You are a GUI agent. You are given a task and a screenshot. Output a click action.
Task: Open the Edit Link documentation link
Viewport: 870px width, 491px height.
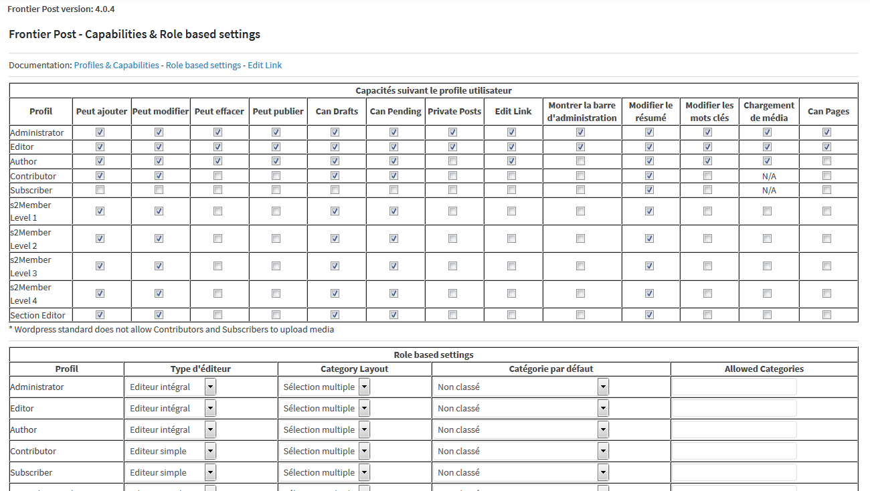[265, 66]
